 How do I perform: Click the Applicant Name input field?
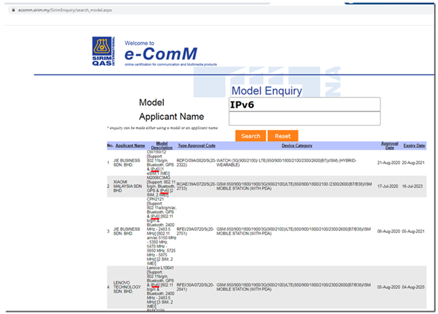pyautogui.click(x=304, y=119)
